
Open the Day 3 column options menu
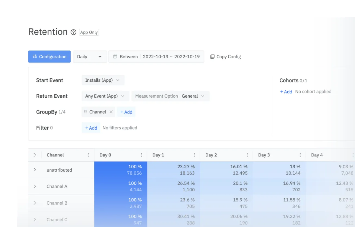pos(300,155)
